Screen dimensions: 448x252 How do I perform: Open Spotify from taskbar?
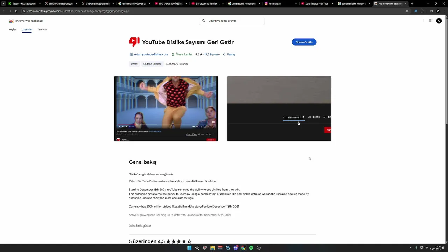tap(251, 248)
